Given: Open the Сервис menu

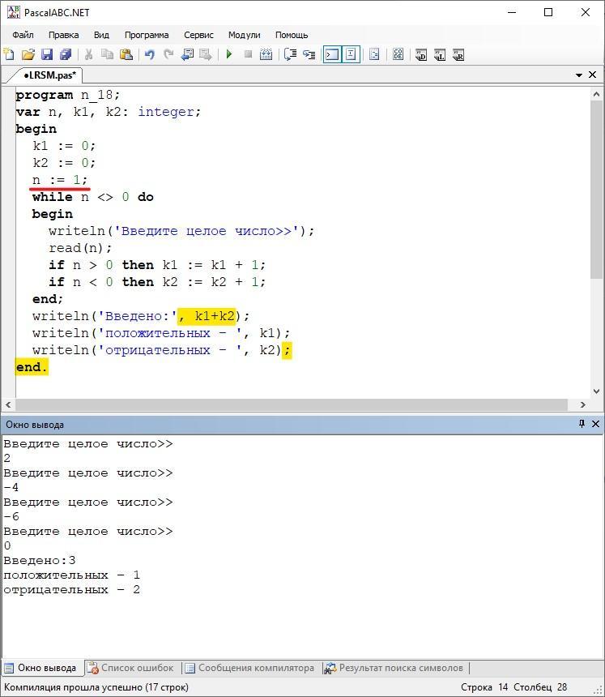Looking at the screenshot, I should tap(198, 35).
